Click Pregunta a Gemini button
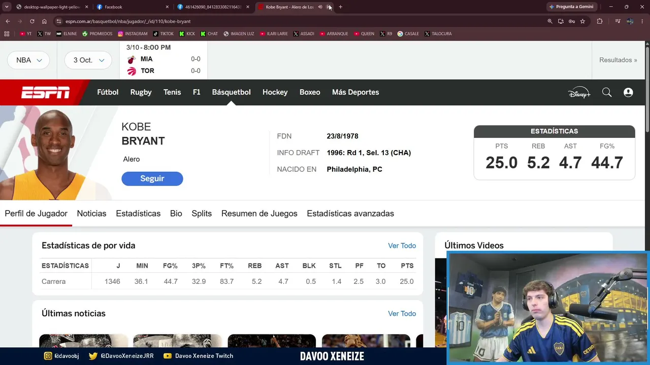 click(571, 7)
